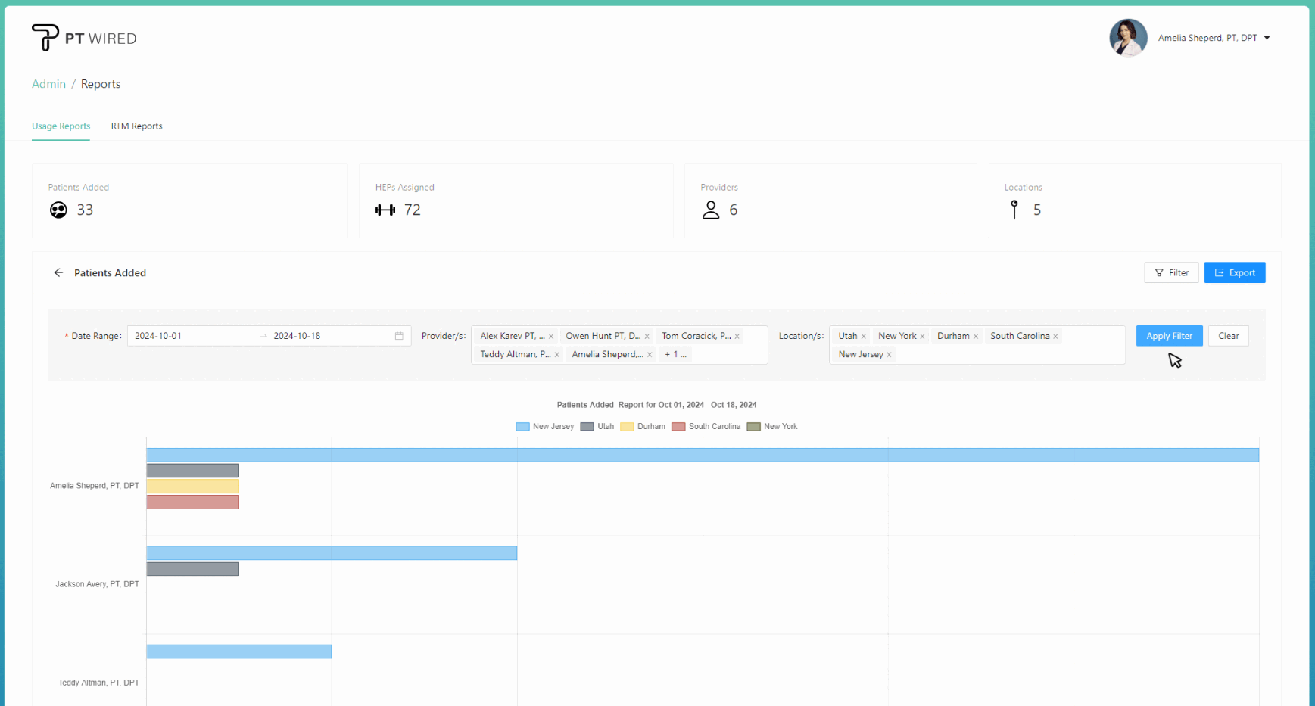The height and width of the screenshot is (706, 1315).
Task: Expand the +1 hidden providers tag
Action: (x=675, y=354)
